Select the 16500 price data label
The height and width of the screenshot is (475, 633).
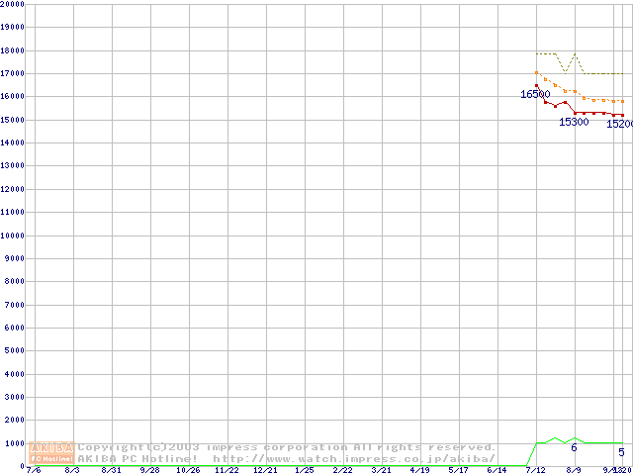coord(535,94)
